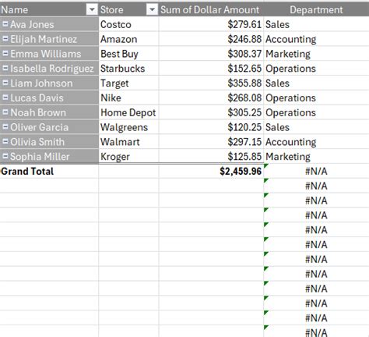
Task: Select the $355.88 amount cell
Action: coord(211,83)
